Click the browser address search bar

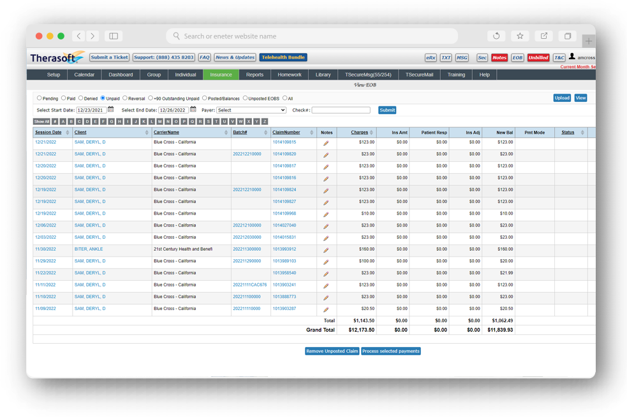[312, 36]
